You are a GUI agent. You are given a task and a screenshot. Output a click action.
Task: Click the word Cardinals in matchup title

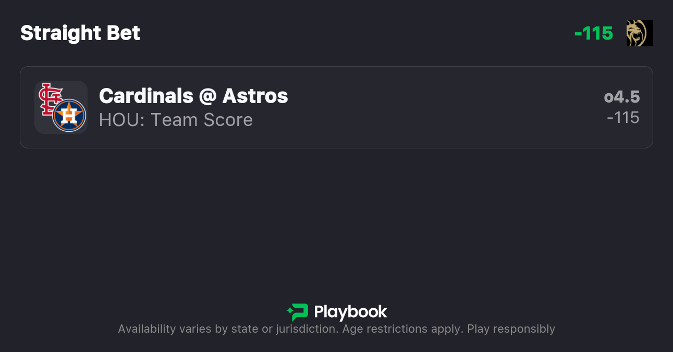point(146,96)
